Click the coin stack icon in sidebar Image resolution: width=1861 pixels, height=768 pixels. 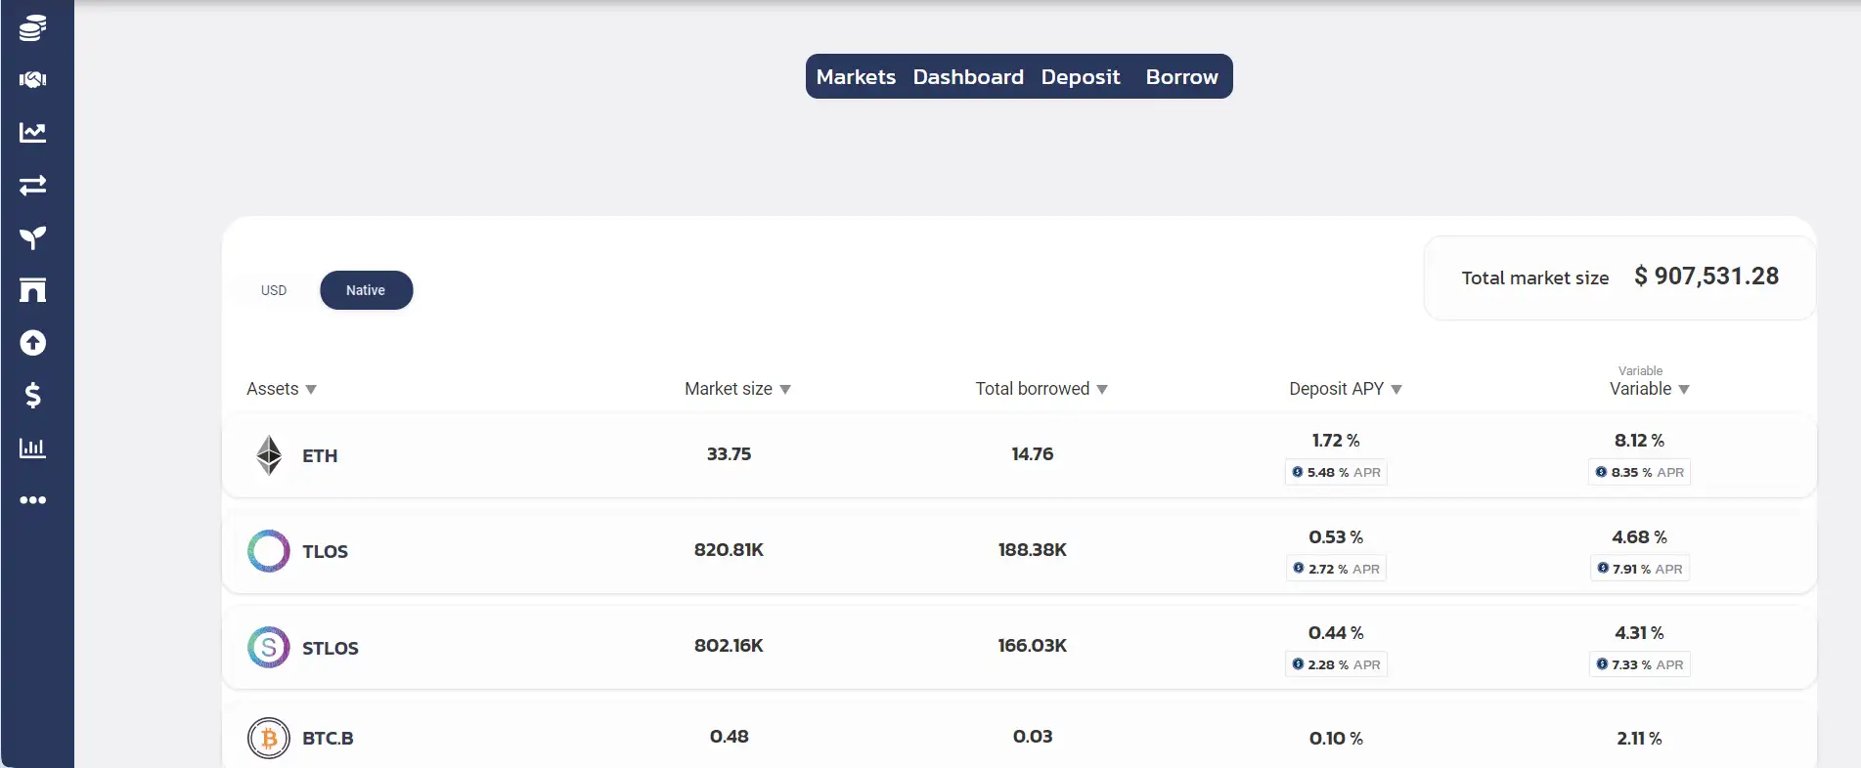(32, 28)
